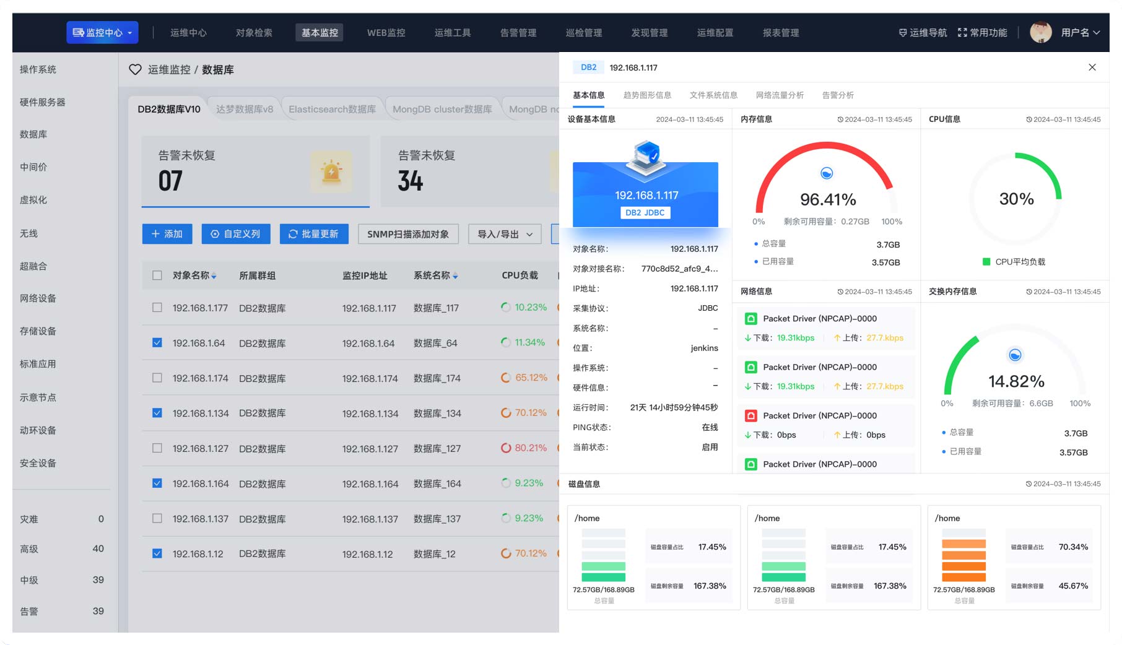Click the user avatar picture
The image size is (1122, 645).
click(x=1040, y=33)
